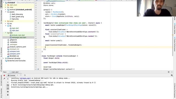Open analysis_options.yaml file

point(18,47)
